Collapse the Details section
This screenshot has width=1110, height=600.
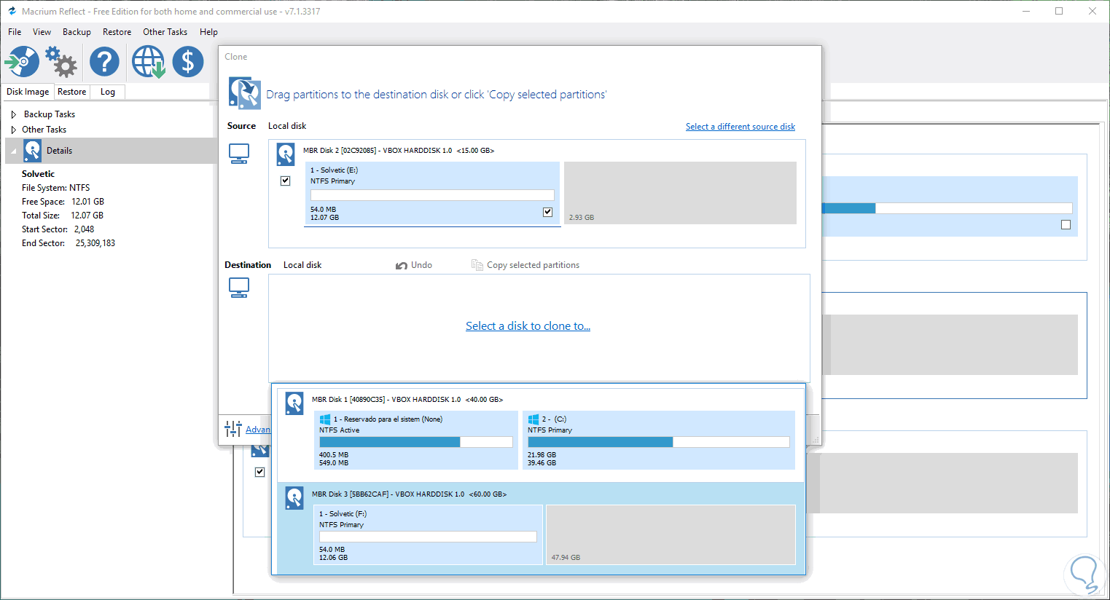click(x=14, y=151)
